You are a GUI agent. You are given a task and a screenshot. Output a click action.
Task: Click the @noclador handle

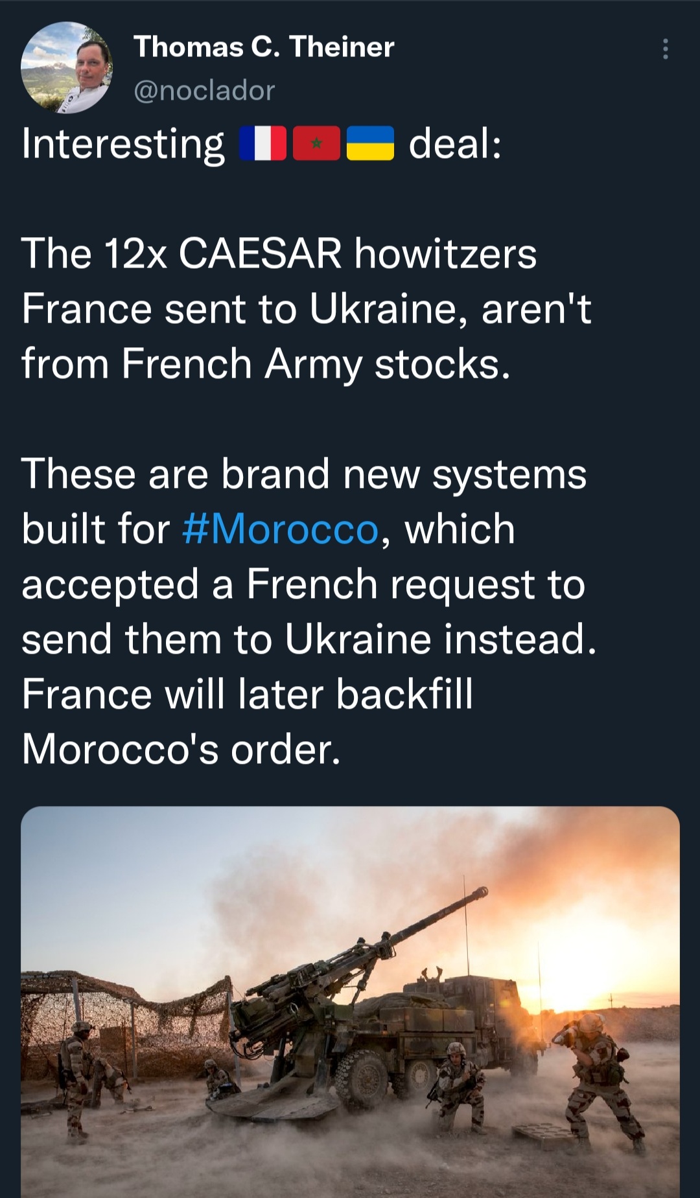click(204, 91)
